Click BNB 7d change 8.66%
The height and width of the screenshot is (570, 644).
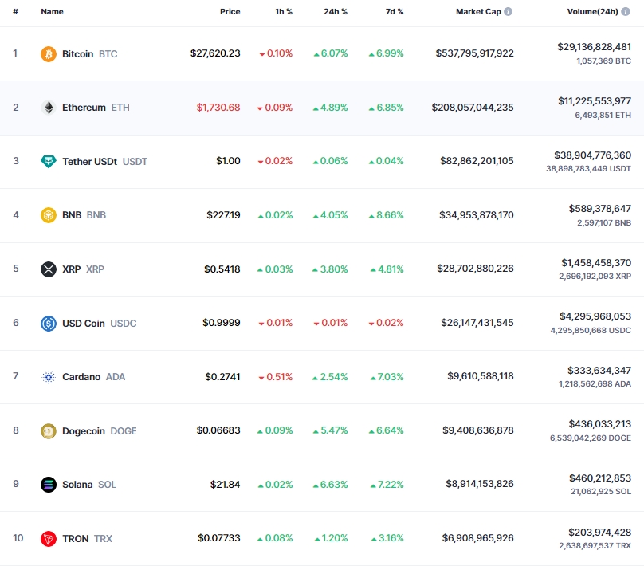387,215
